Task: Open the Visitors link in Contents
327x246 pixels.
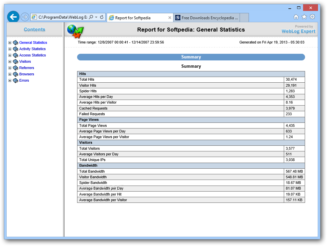Action: pos(25,61)
